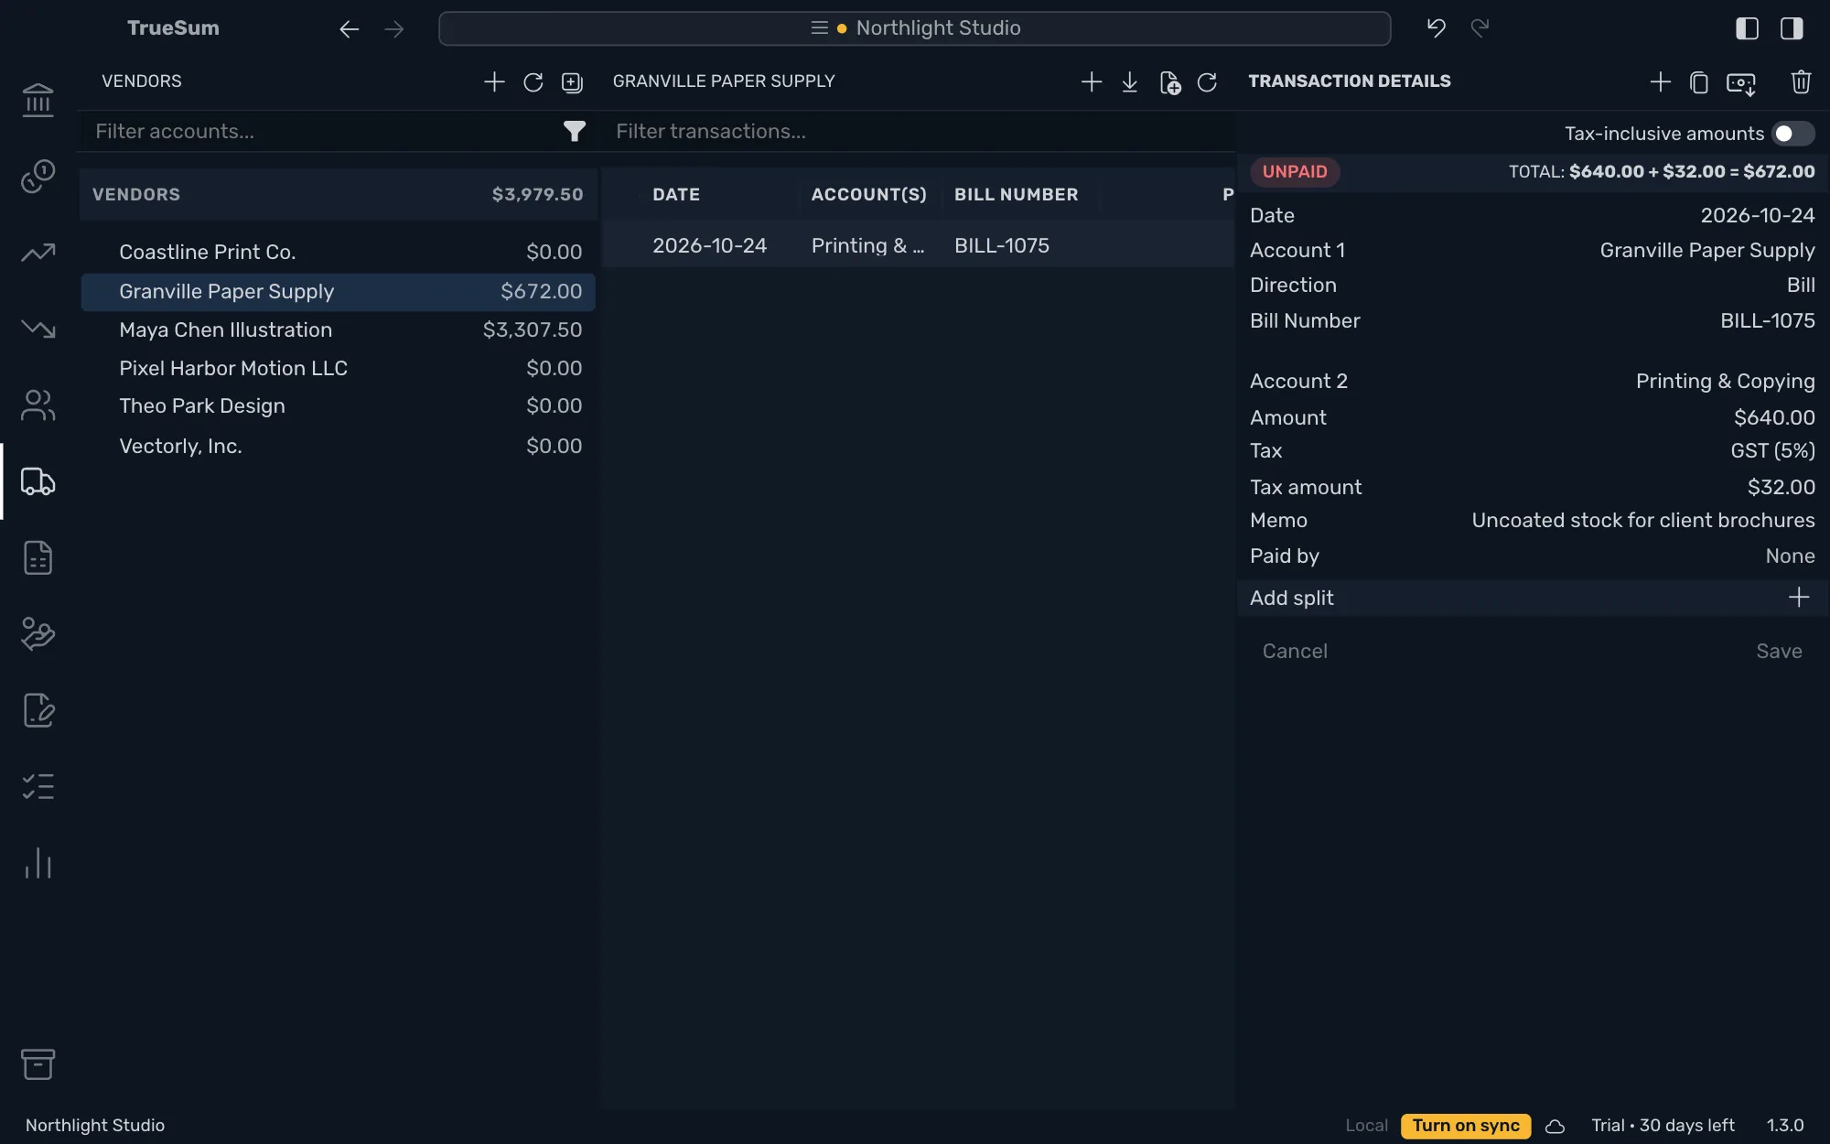1830x1144 pixels.
Task: Open the Northlight Studio title menu
Action: [x=915, y=28]
